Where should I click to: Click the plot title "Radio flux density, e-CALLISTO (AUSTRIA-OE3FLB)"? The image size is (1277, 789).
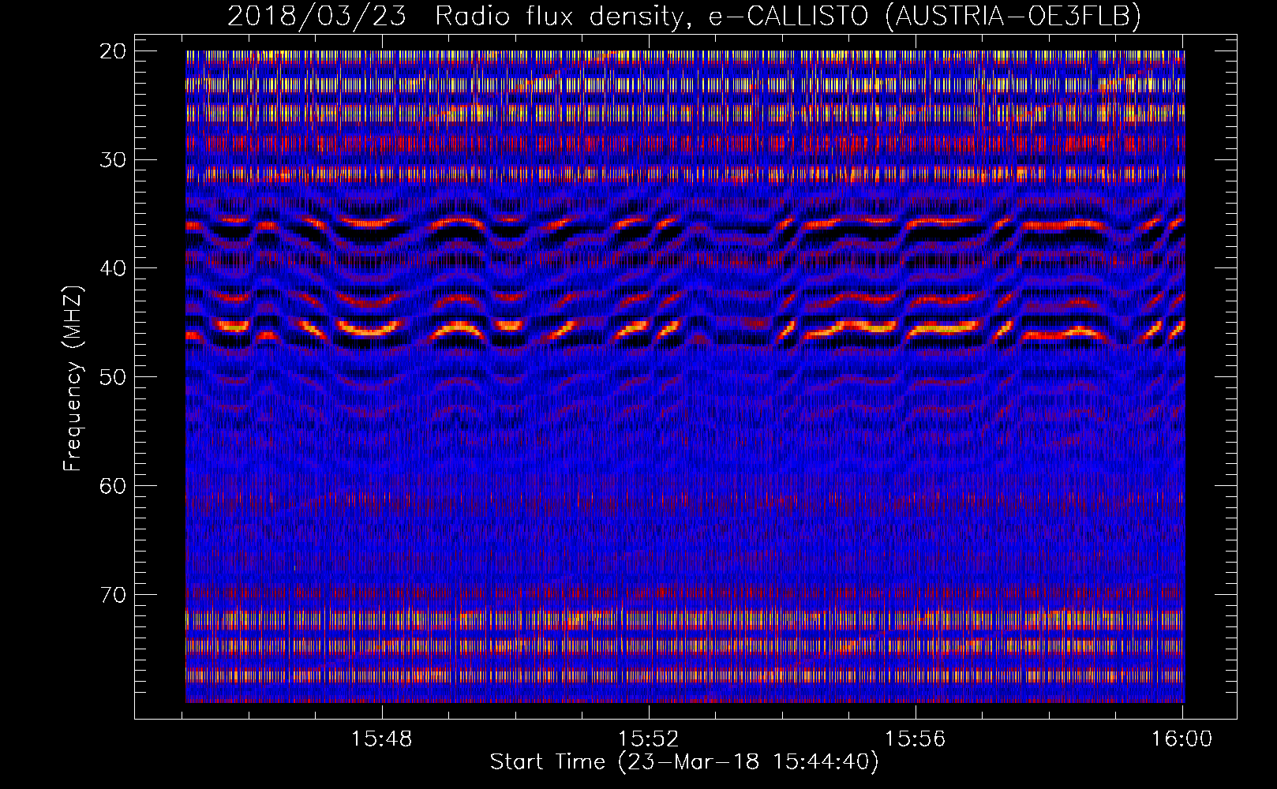pyautogui.click(x=788, y=16)
